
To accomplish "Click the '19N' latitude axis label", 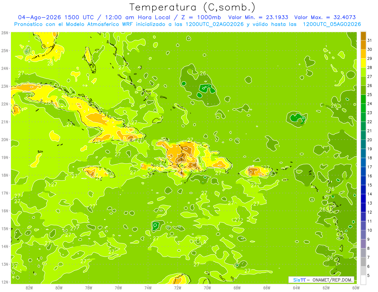I will click(x=5, y=157).
